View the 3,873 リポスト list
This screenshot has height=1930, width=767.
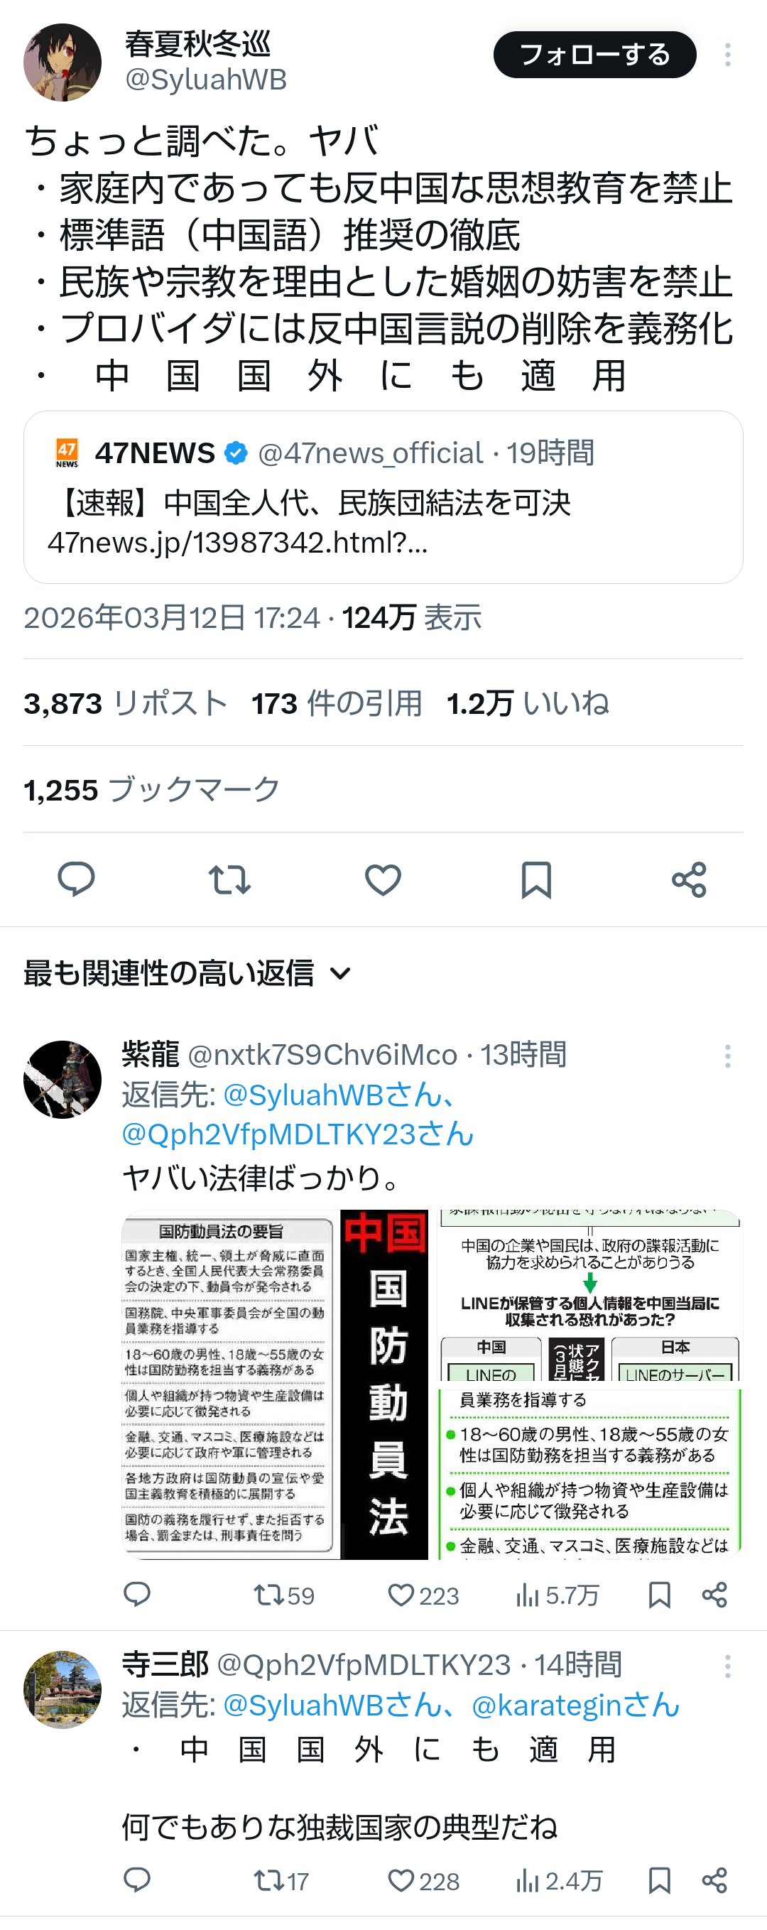click(126, 703)
